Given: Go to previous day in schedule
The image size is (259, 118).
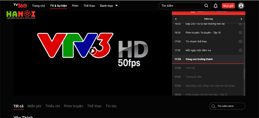Looking at the screenshot, I should pos(176,19).
